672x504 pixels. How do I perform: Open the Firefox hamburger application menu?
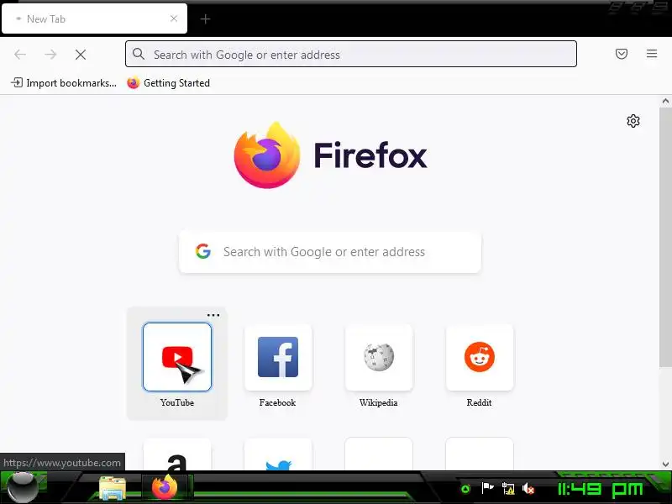pos(652,54)
